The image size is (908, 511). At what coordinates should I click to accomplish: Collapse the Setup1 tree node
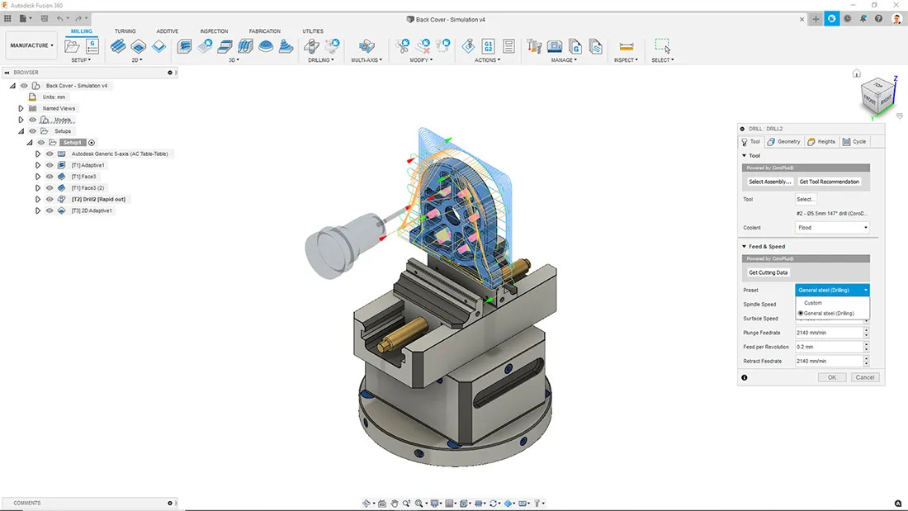(x=30, y=143)
